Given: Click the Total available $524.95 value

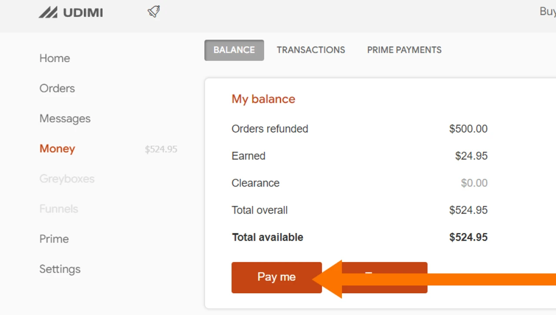Looking at the screenshot, I should tap(468, 237).
